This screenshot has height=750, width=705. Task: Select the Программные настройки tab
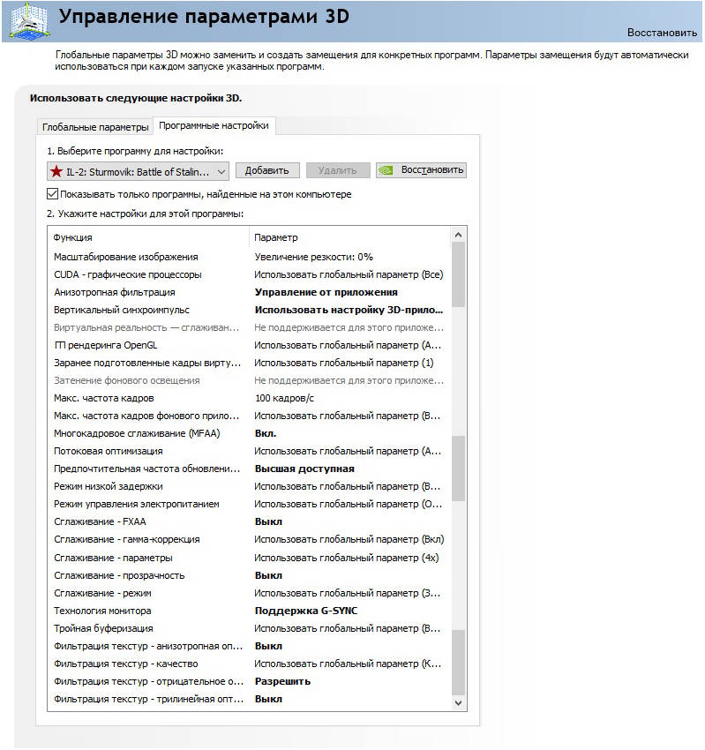(214, 126)
